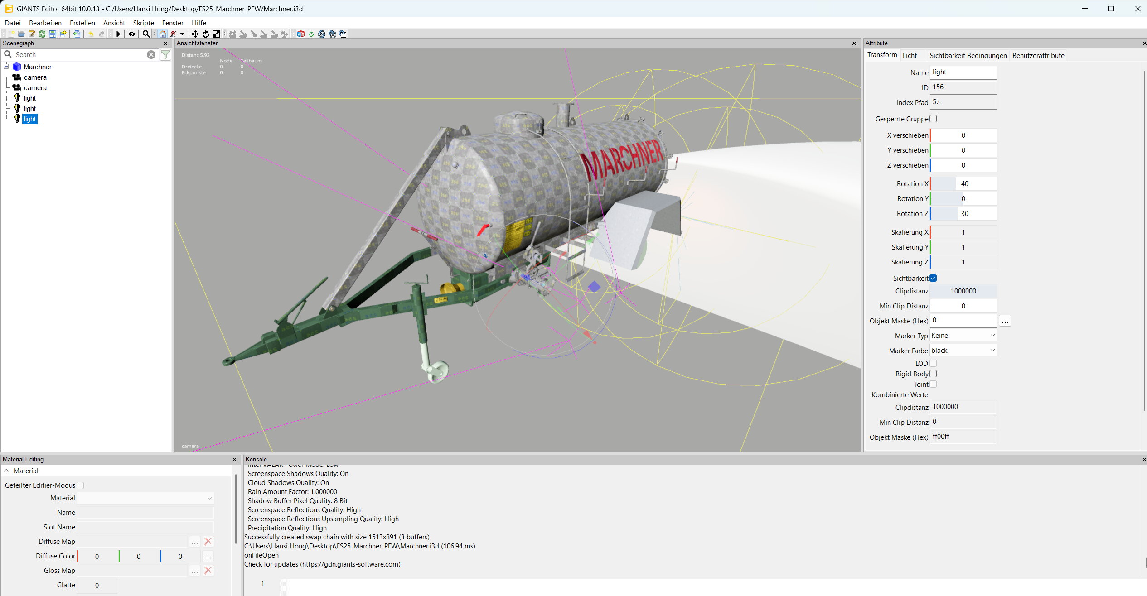
Task: Click the Open folder toolbar icon
Action: point(21,34)
